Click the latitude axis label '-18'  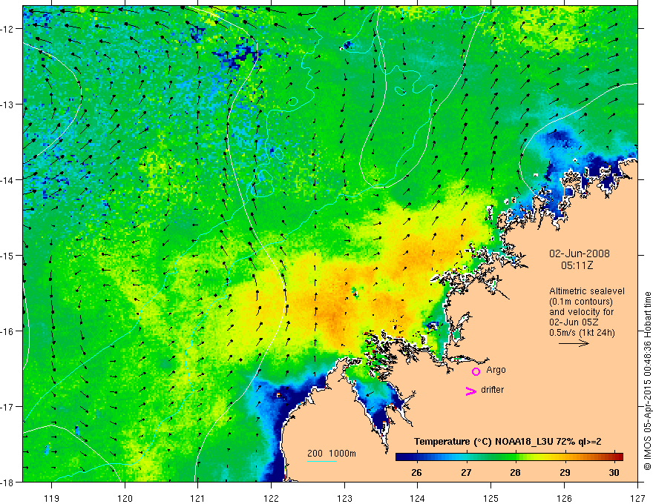tap(7, 483)
